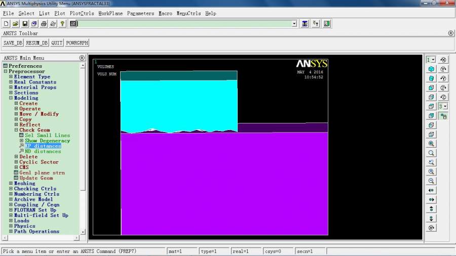This screenshot has width=456, height=256.
Task: Click the Zoom Out minus magnifier icon
Action: click(431, 181)
